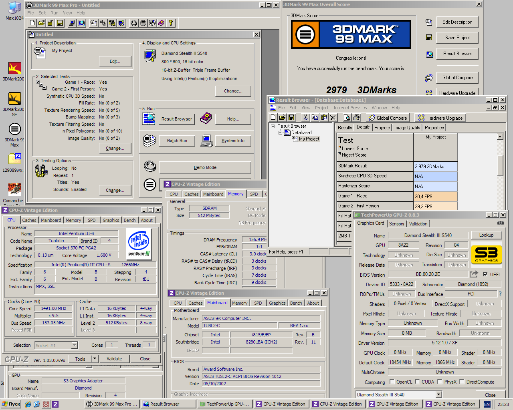This screenshot has height=410, width=513.
Task: Click Bus Interface question mark in GPU-Z
Action: click(x=500, y=294)
